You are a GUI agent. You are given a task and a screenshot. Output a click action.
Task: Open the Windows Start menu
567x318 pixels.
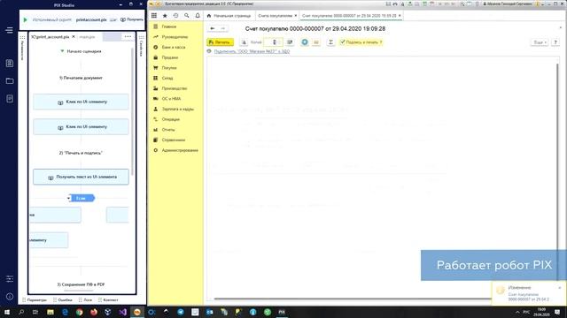pos(7,312)
